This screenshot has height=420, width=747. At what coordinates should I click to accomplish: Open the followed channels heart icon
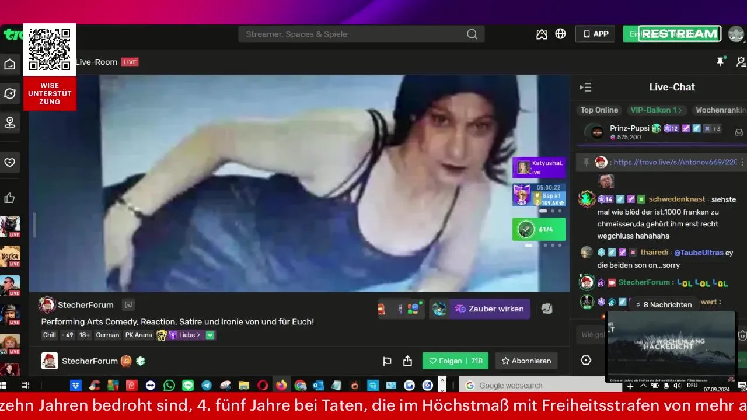[9, 162]
